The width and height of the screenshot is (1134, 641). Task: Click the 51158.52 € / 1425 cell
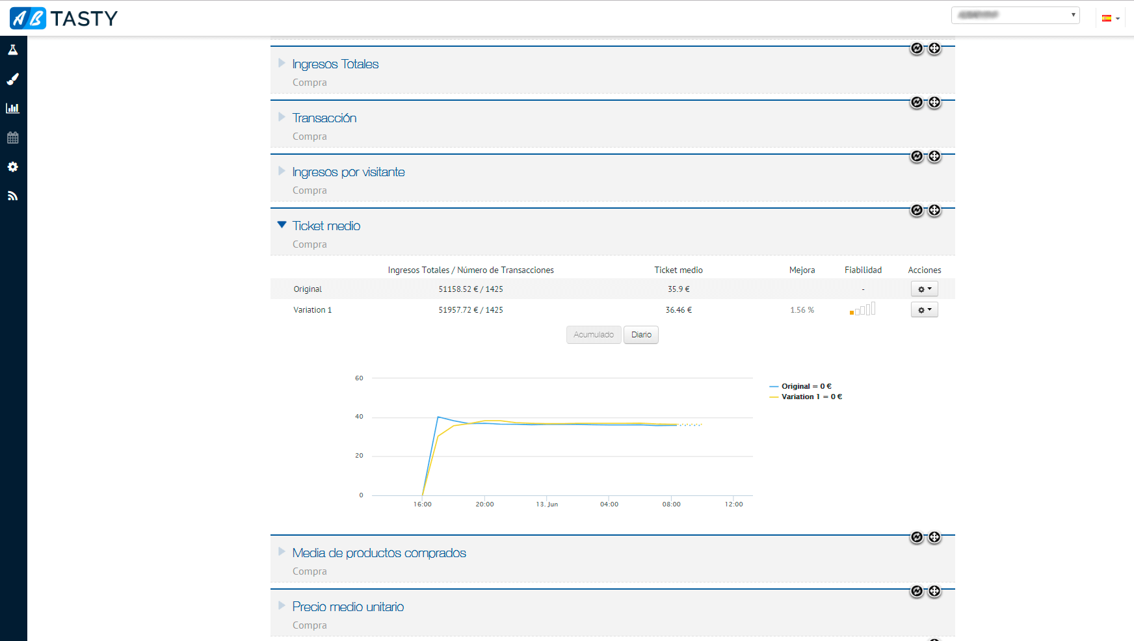click(x=471, y=289)
